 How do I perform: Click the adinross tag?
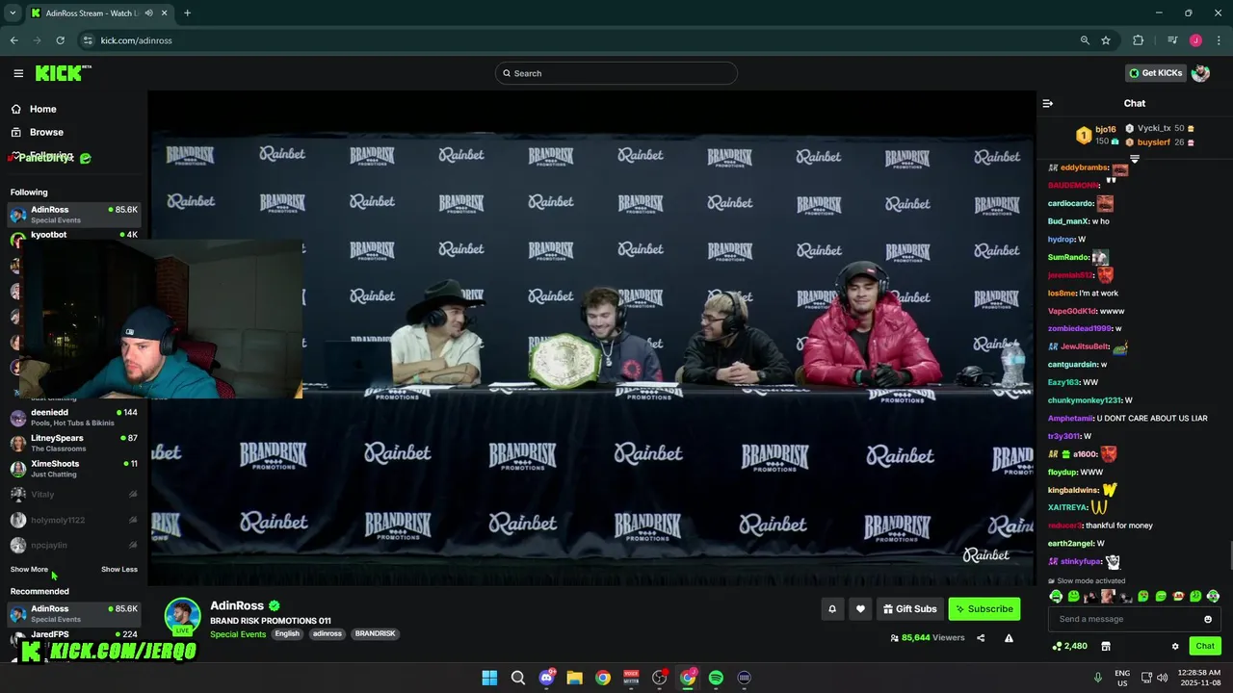328,634
